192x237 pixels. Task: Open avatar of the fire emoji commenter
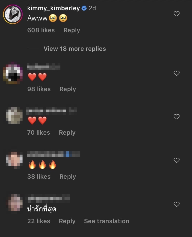(14, 160)
